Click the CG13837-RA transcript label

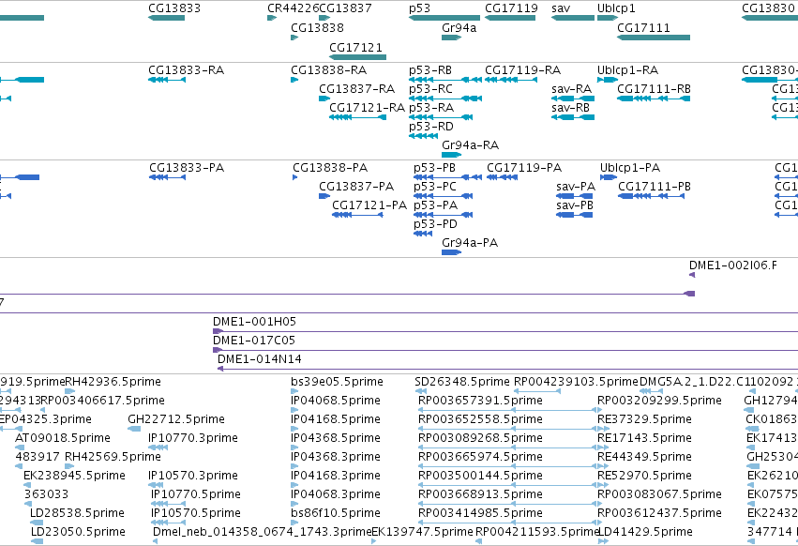pos(356,88)
